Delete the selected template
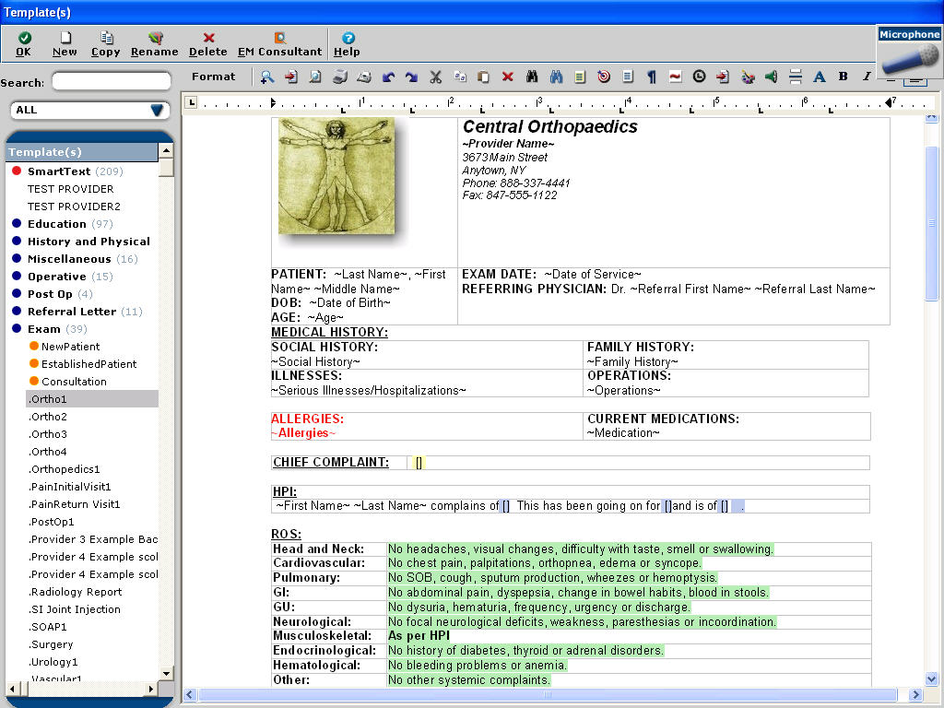944x708 pixels. click(x=208, y=43)
